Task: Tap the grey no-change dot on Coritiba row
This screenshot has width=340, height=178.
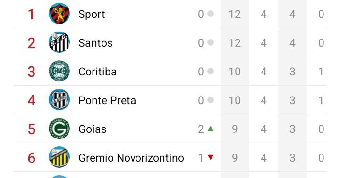Action: [x=211, y=71]
